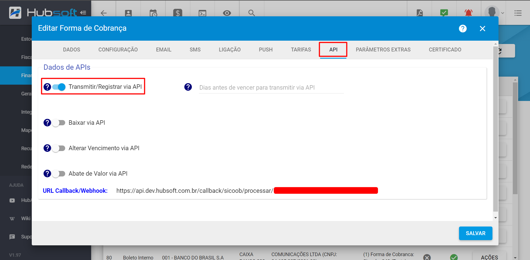
Task: Open the calendar with clock icon
Action: (153, 13)
